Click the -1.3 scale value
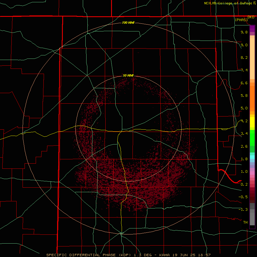The width and height of the screenshot is (257, 257). point(243,210)
